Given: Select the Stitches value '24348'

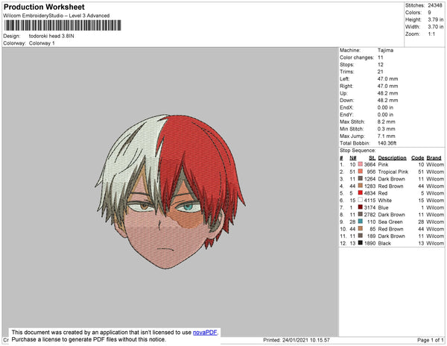Looking at the screenshot, I should click(x=435, y=5).
